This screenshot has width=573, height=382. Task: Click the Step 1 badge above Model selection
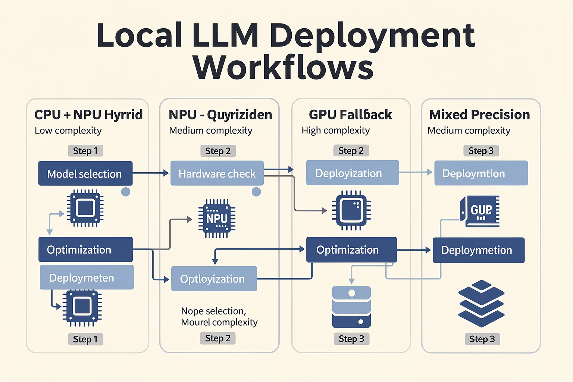coord(85,151)
